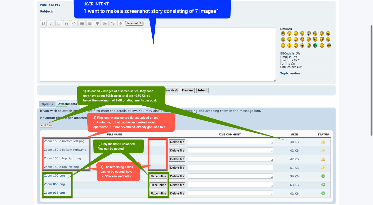The width and height of the screenshot is (373, 205).
Task: Insert the question mark smiley
Action: point(289,45)
